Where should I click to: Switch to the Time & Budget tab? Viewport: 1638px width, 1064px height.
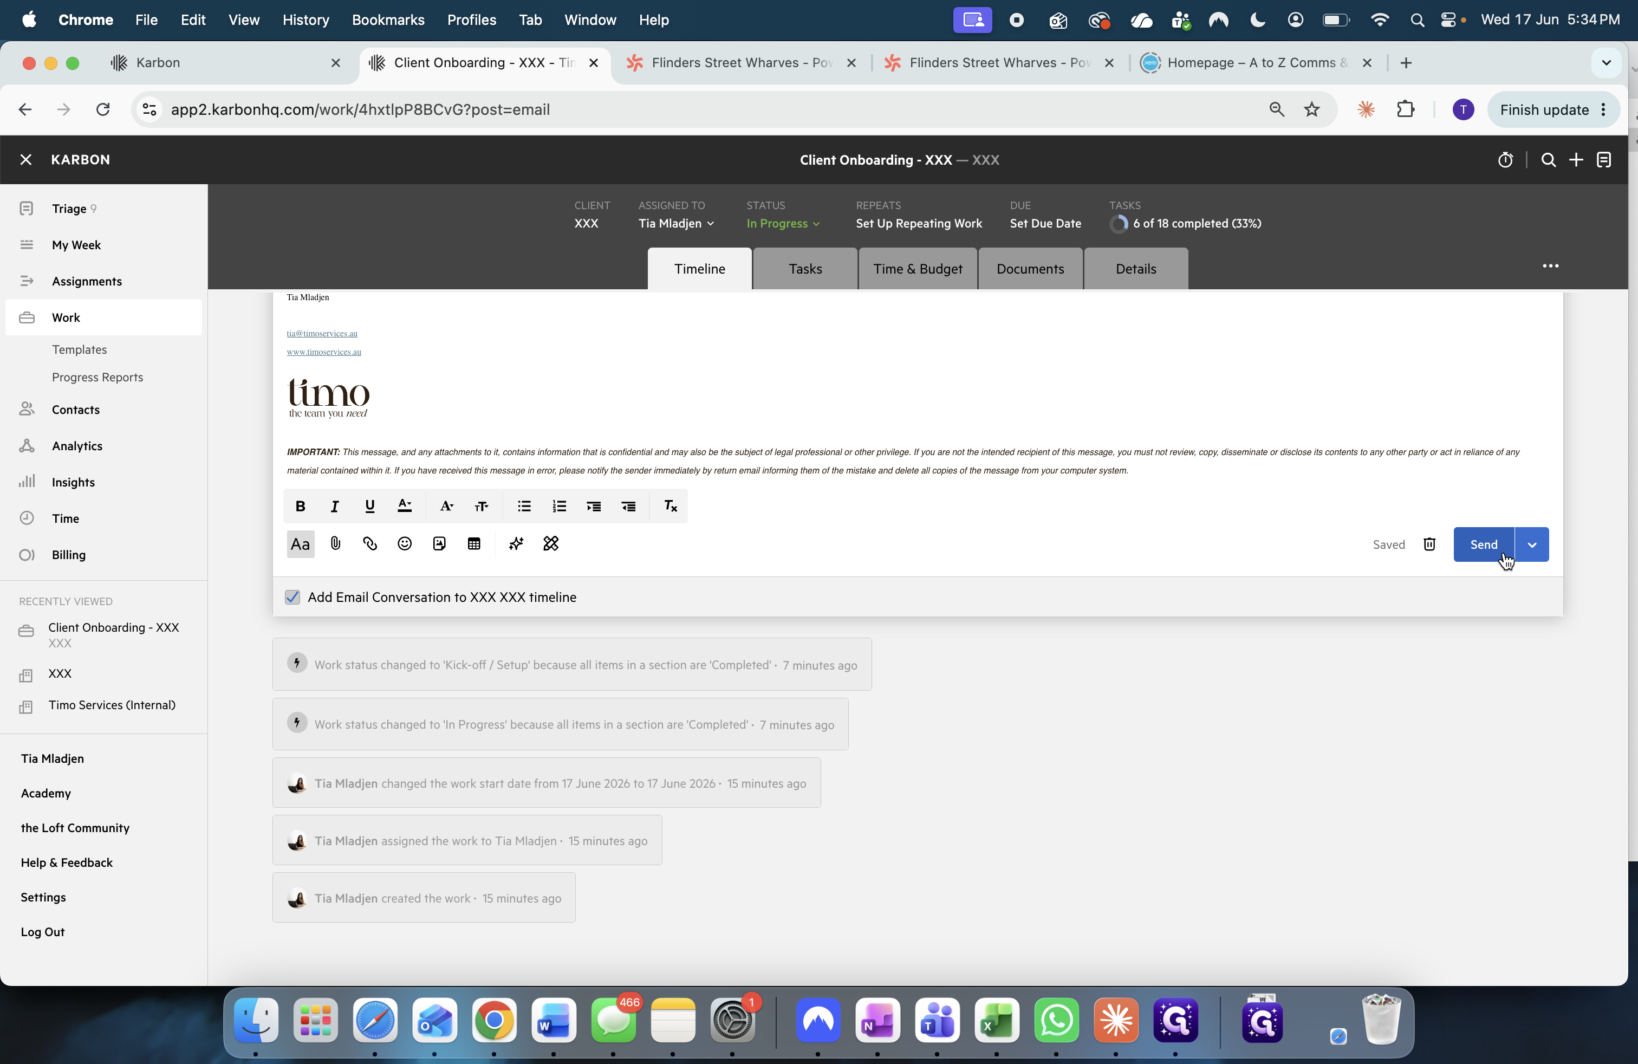(x=918, y=268)
